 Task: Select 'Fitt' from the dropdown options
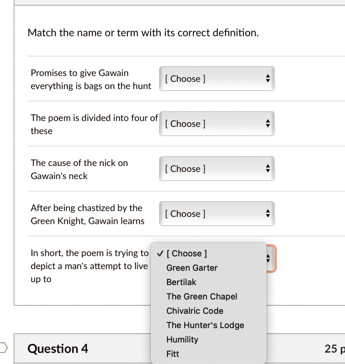[172, 354]
